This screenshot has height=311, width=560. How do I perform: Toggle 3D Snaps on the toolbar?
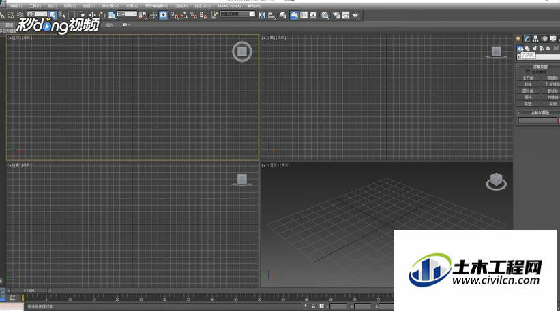175,15
